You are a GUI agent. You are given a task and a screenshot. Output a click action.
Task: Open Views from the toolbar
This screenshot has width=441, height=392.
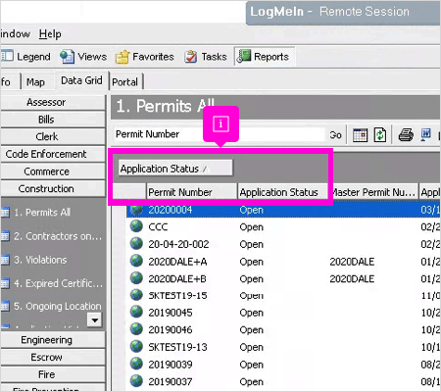point(83,57)
